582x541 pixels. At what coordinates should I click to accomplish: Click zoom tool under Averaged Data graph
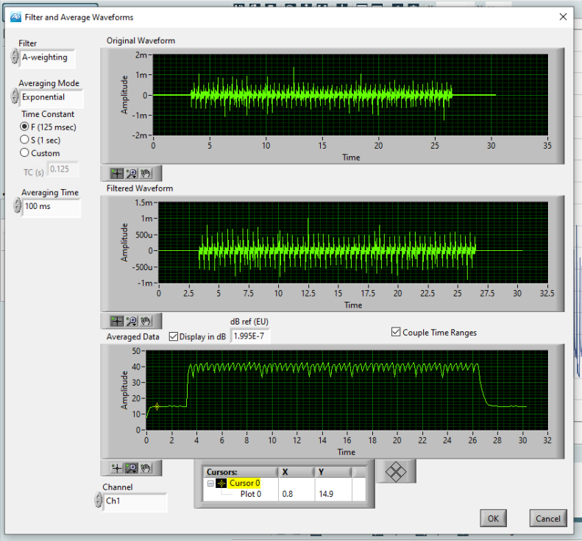coord(132,467)
